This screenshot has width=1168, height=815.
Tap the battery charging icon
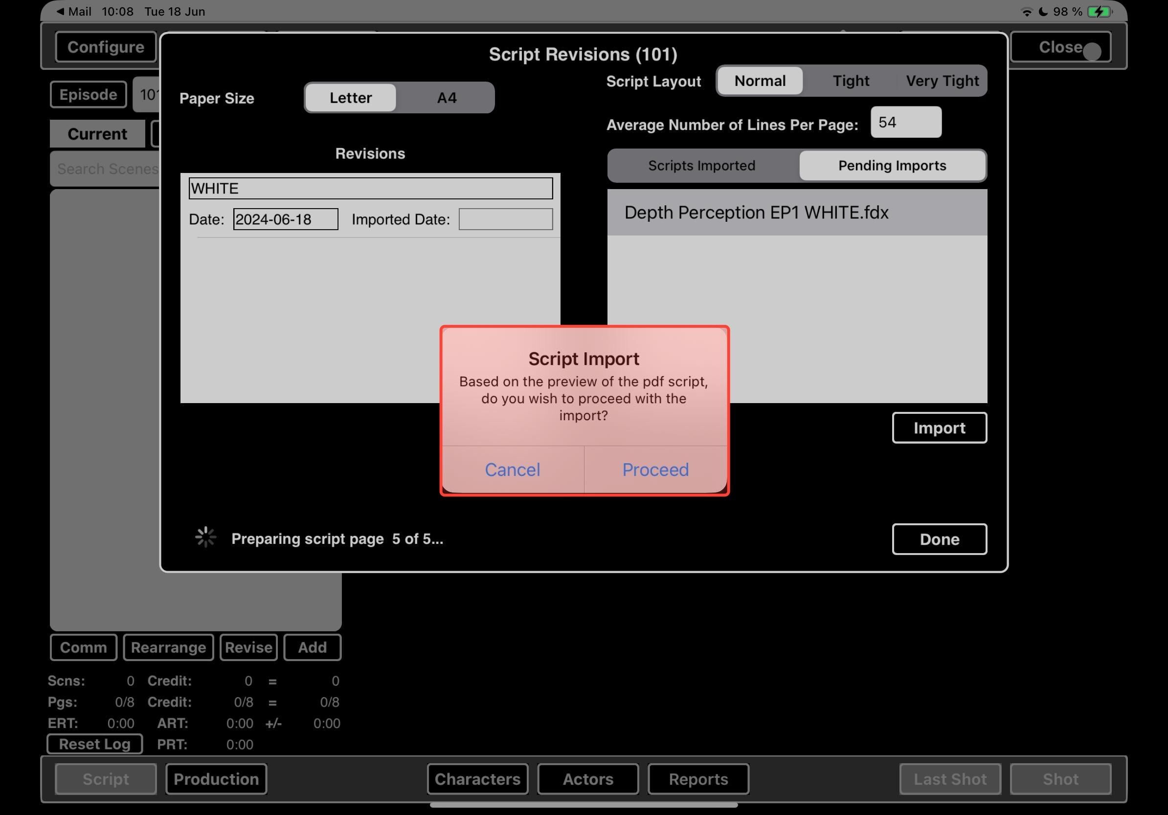pos(1099,11)
